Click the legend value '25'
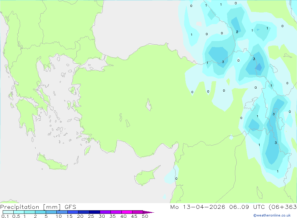The image size is (297, 218). click(91, 216)
